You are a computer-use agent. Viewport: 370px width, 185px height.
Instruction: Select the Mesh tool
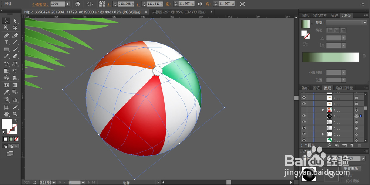pos(6,85)
